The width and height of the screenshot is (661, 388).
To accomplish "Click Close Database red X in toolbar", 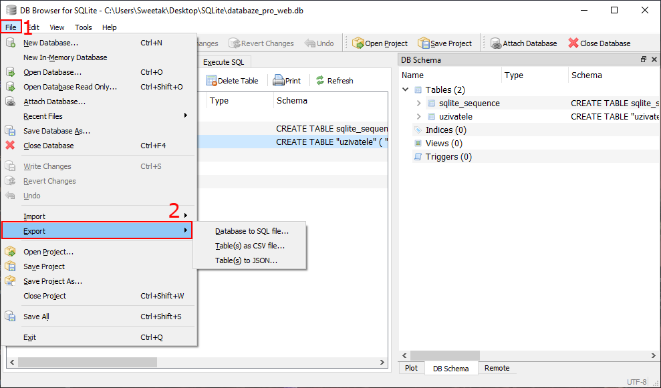I will (x=573, y=43).
